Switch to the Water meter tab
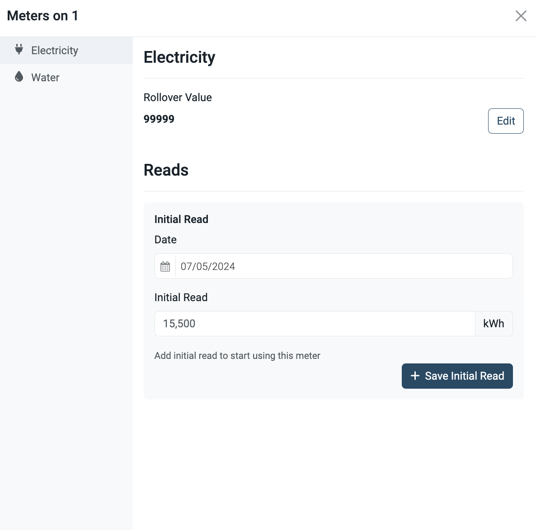Viewport: 536px width, 530px height. click(x=66, y=78)
